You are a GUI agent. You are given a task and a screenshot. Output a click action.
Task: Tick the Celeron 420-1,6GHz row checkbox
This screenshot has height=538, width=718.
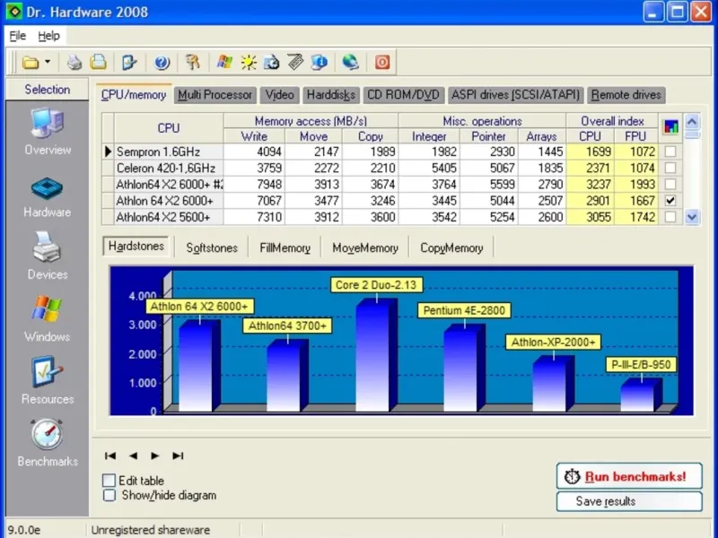point(670,168)
